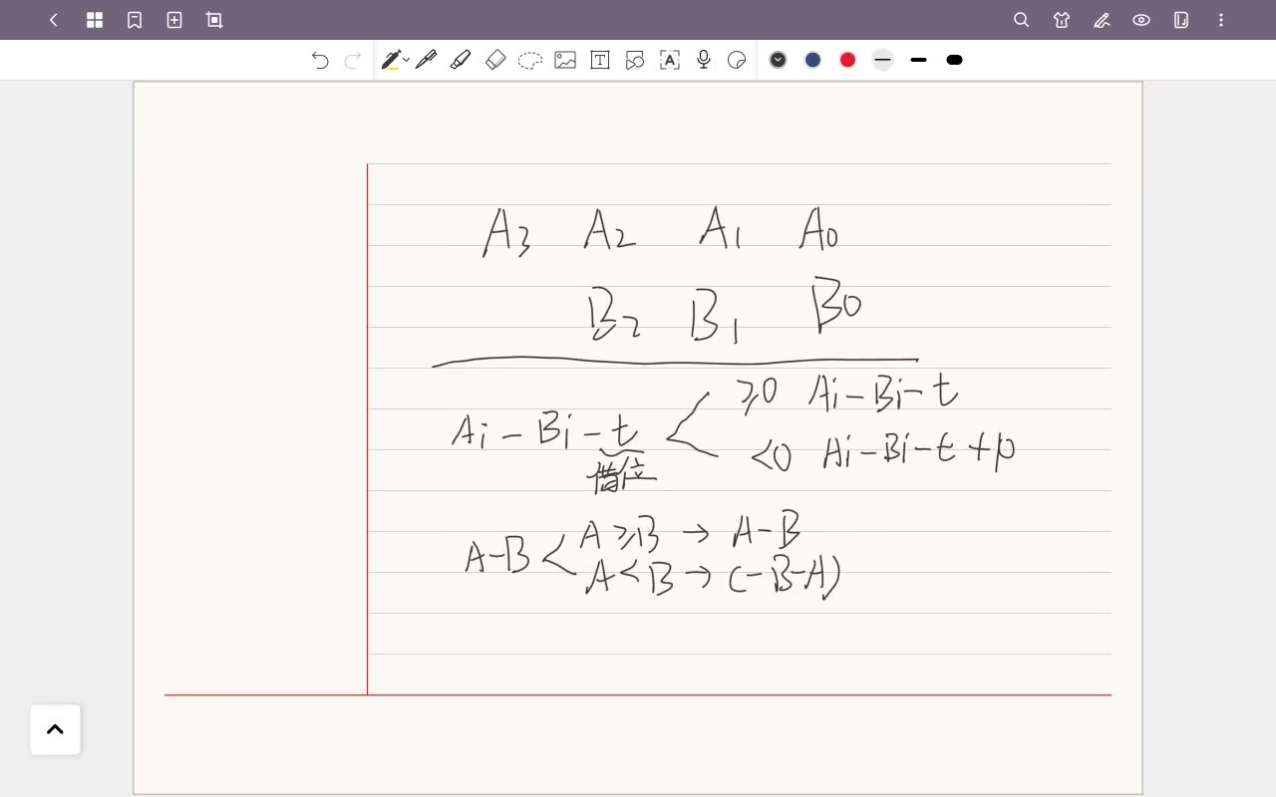Image resolution: width=1276 pixels, height=797 pixels.
Task: Open handwriting to text recognition
Action: pos(670,60)
